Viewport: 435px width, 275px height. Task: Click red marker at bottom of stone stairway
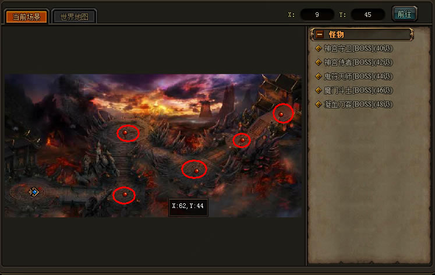125,194
